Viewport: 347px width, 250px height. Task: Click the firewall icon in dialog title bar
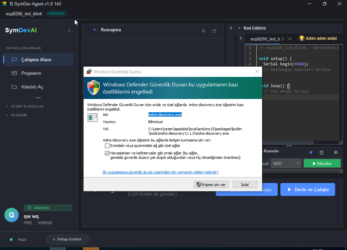coord(89,71)
